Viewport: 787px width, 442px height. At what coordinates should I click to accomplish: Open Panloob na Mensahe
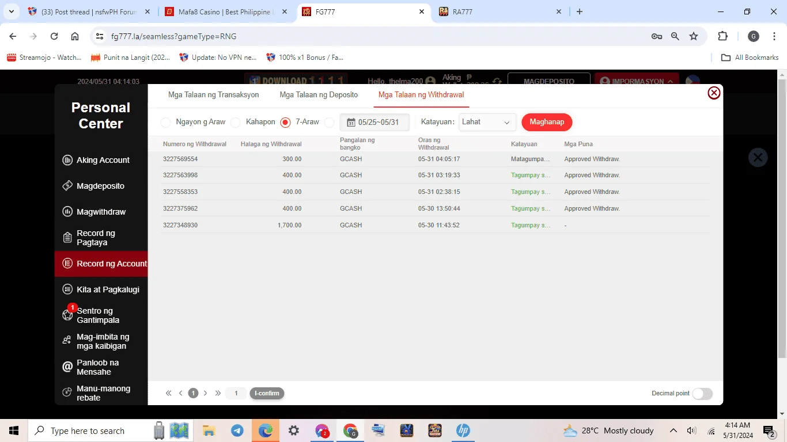coord(101,367)
